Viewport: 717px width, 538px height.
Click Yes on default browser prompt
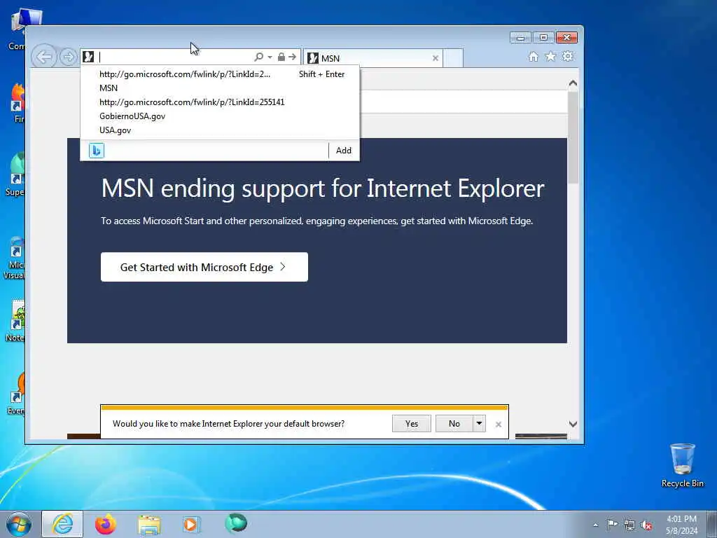pyautogui.click(x=412, y=424)
